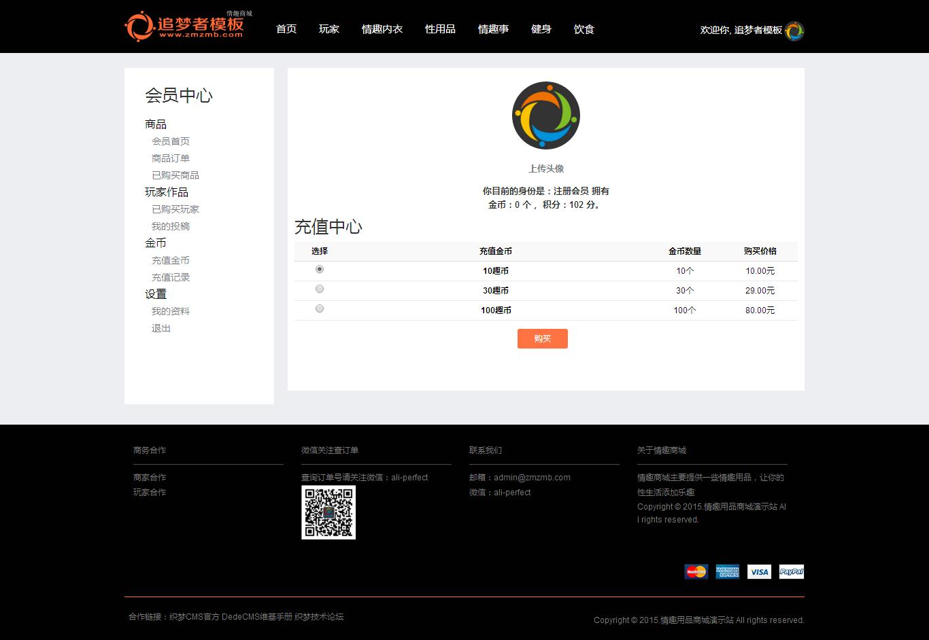This screenshot has width=929, height=640.
Task: Open 商品订单 in the sidebar
Action: click(171, 158)
